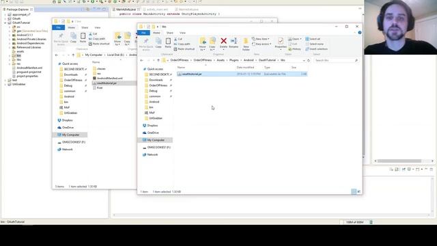This screenshot has height=246, width=437.
Task: Click Search libs field in front Explorer
Action: coord(336,60)
